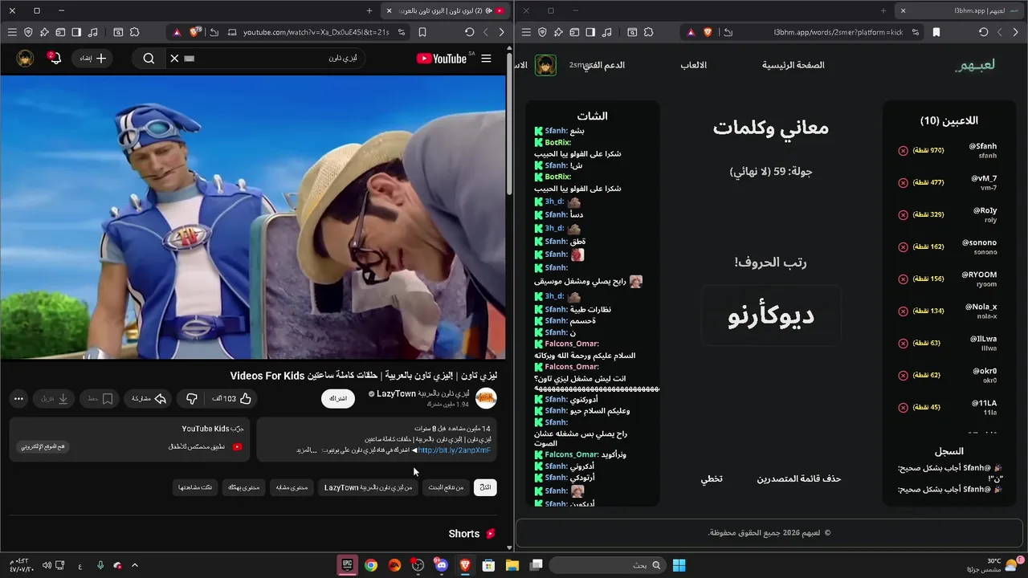1028x578 pixels.
Task: Select the 'من نتائج البحث' filter chip
Action: point(446,487)
